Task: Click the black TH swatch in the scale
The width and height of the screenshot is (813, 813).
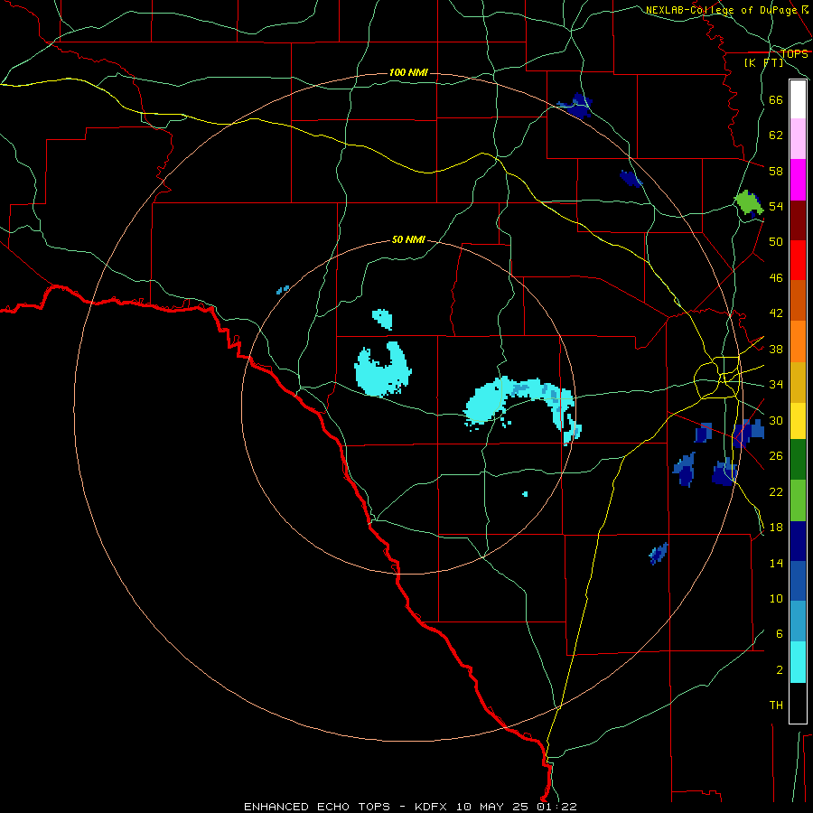Action: (798, 703)
